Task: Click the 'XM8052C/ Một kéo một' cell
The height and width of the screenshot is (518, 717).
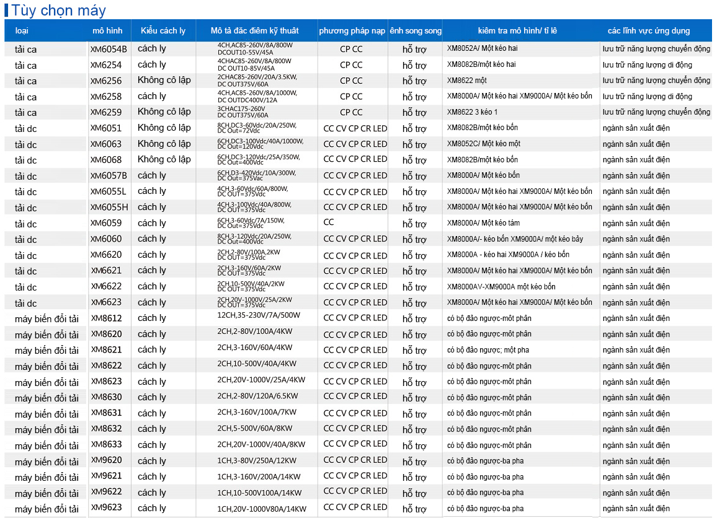Action: click(484, 144)
